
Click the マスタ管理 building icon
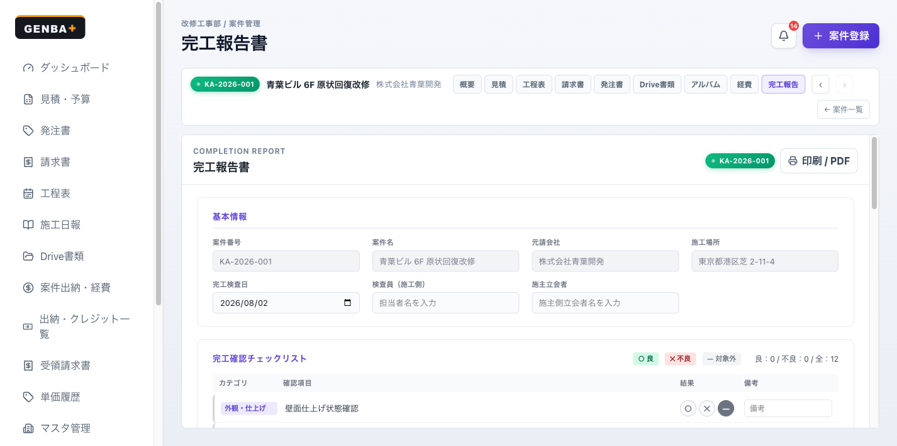click(28, 428)
